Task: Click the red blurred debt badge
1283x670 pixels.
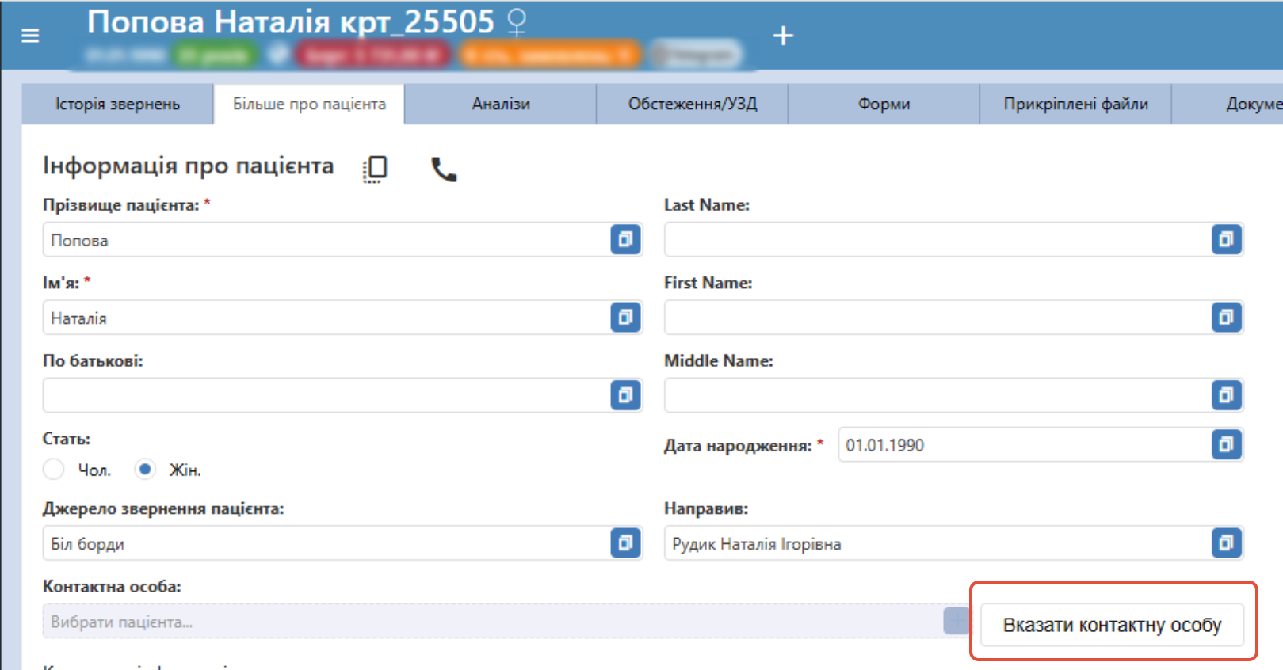Action: (372, 55)
